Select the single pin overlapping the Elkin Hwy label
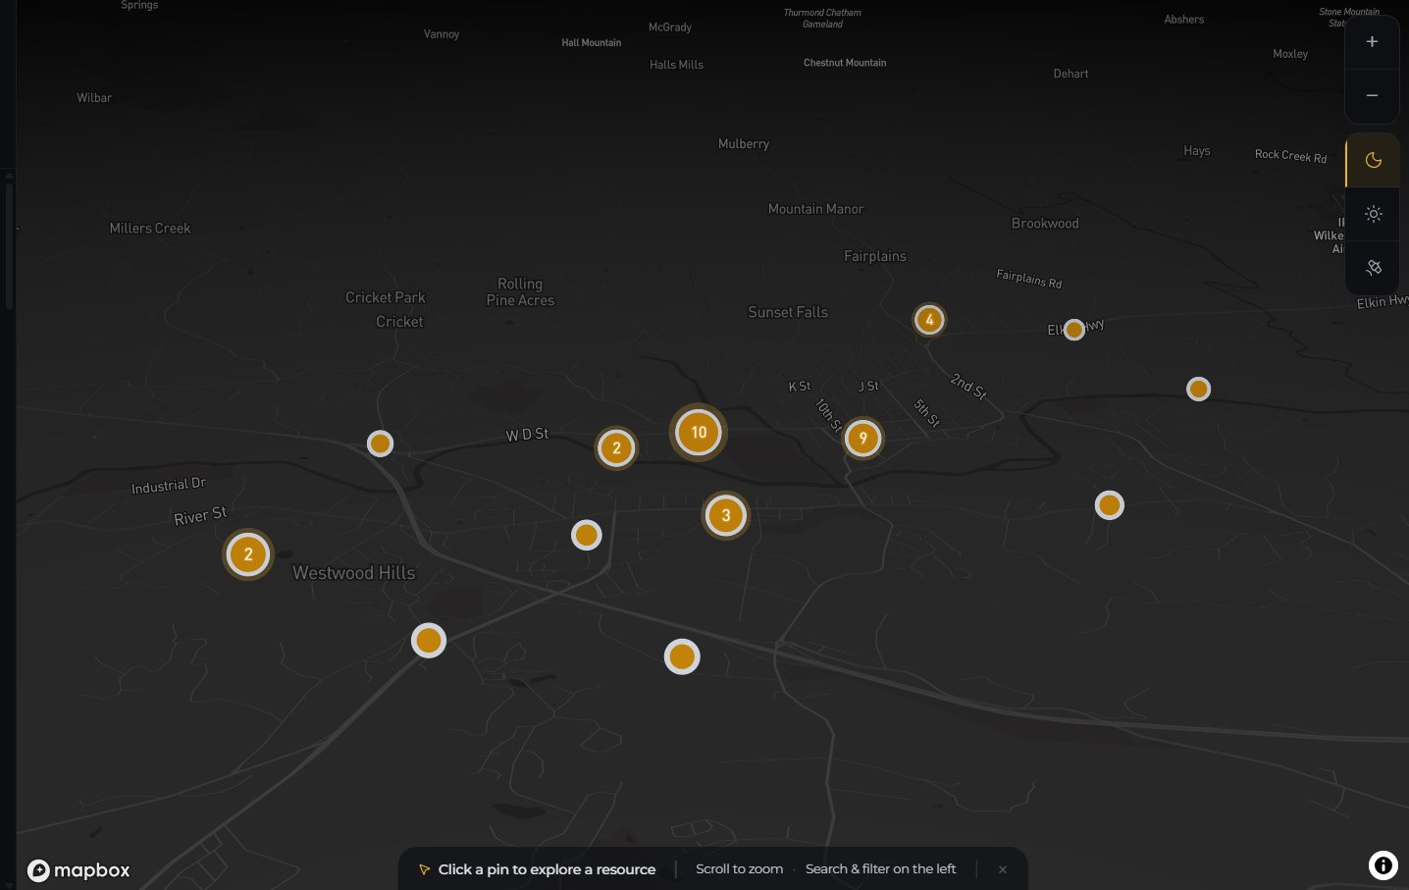The width and height of the screenshot is (1409, 890). pyautogui.click(x=1074, y=330)
